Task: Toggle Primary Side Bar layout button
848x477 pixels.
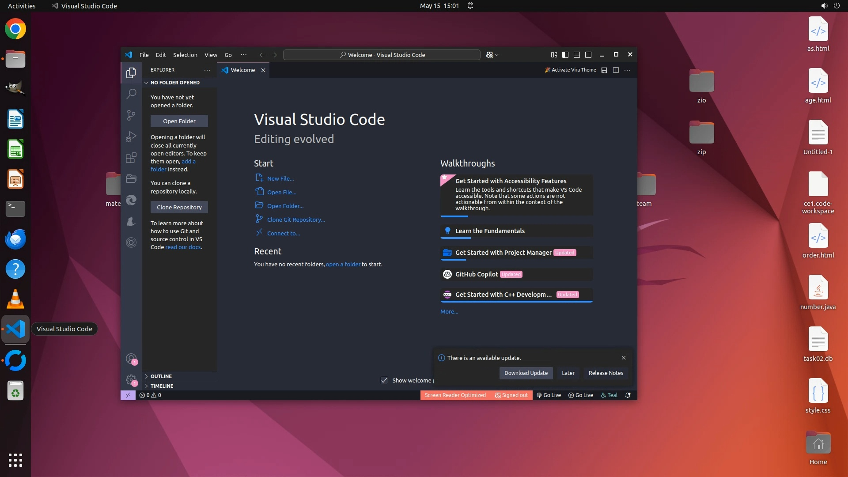Action: (x=565, y=55)
